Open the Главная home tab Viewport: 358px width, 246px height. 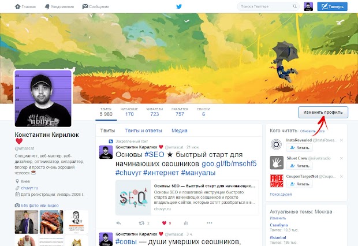[x=25, y=6]
